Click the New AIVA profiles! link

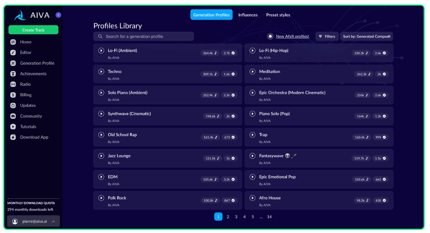pos(293,36)
